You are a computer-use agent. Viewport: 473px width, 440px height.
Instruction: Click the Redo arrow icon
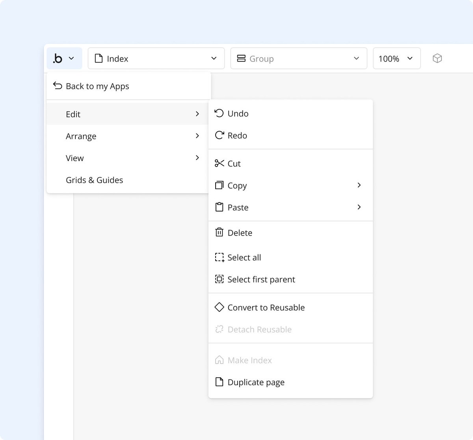point(219,136)
